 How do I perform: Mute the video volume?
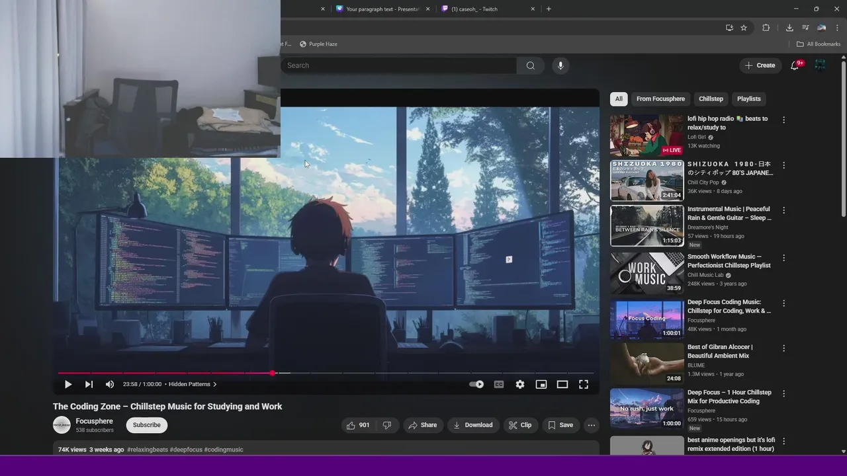click(110, 384)
